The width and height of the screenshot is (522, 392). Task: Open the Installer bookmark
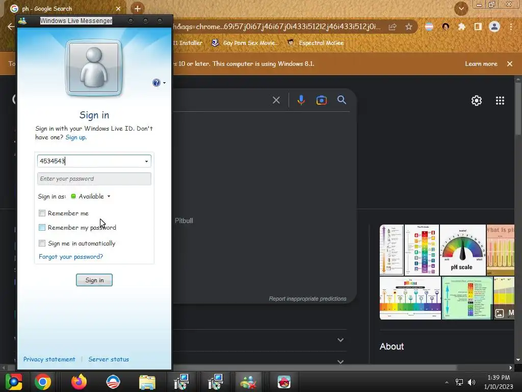coord(188,43)
